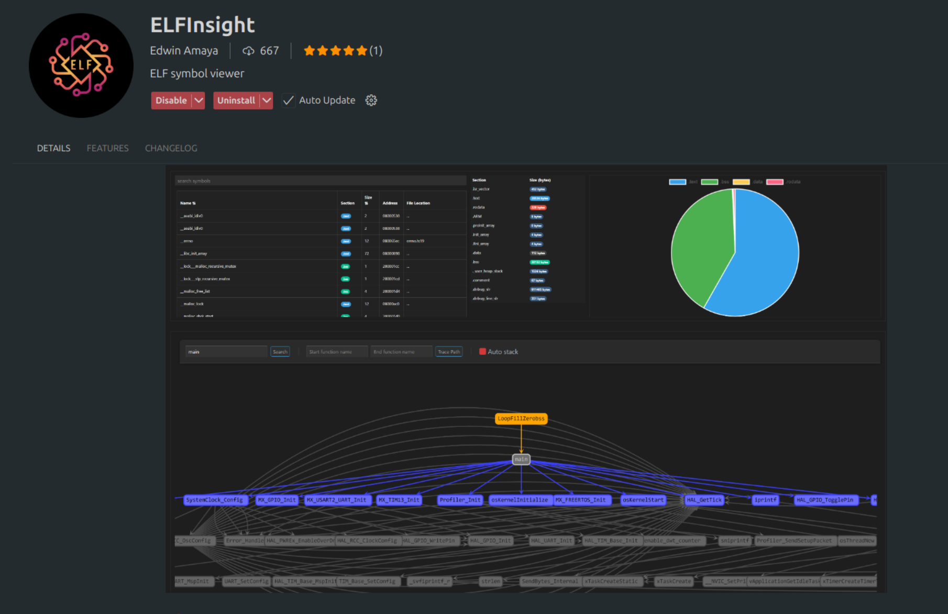Click the green .bss legend swatch
Screen dimensions: 948x614
[x=709, y=182]
